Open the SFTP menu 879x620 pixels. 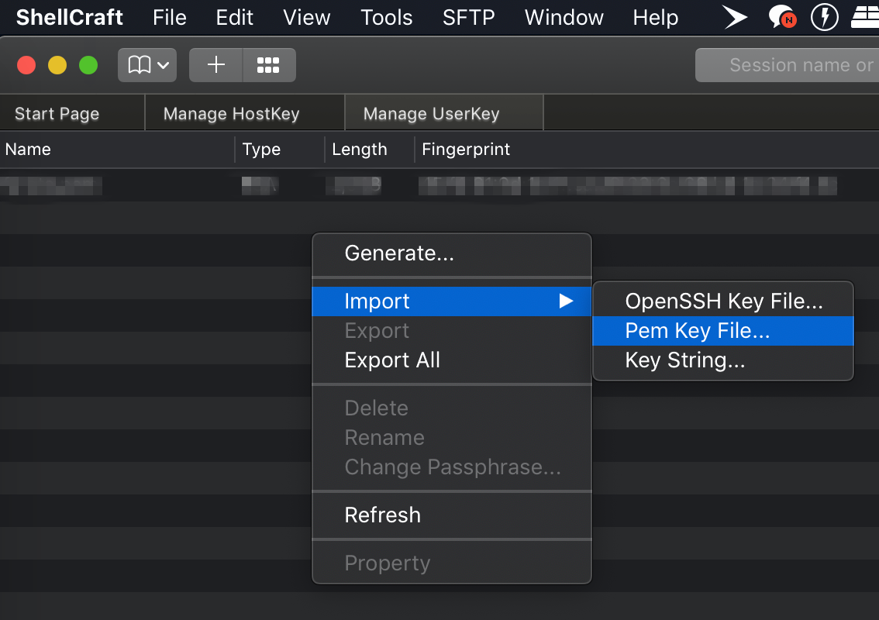pyautogui.click(x=469, y=17)
